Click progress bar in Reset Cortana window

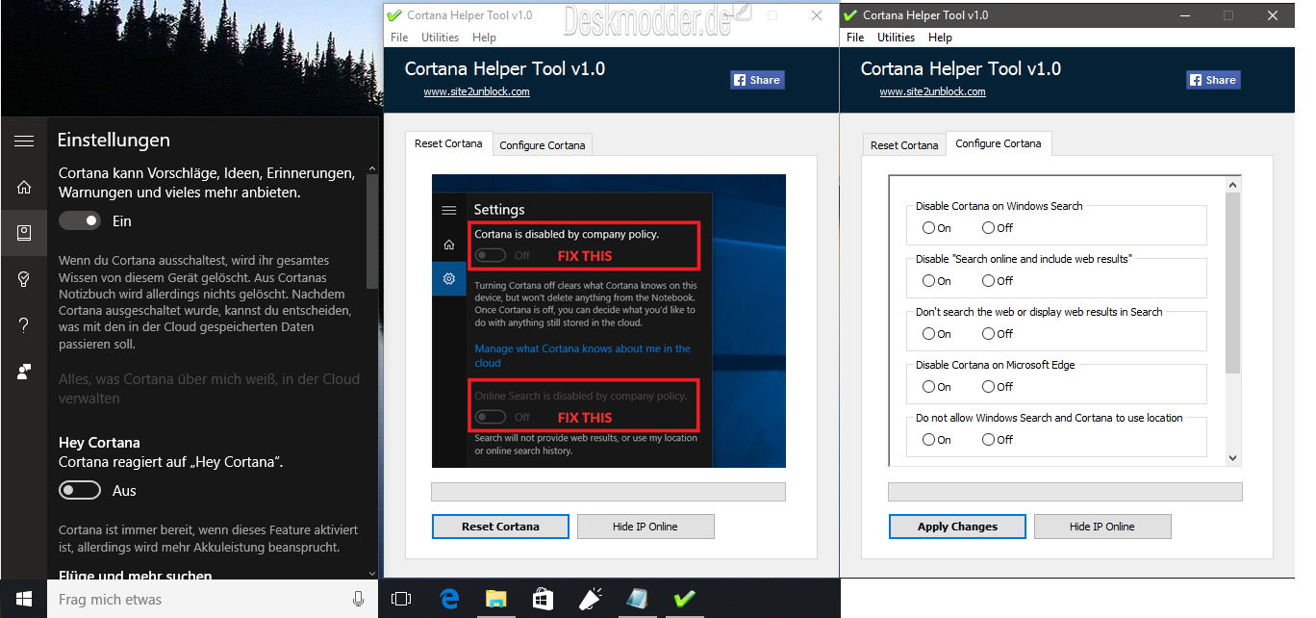[609, 492]
